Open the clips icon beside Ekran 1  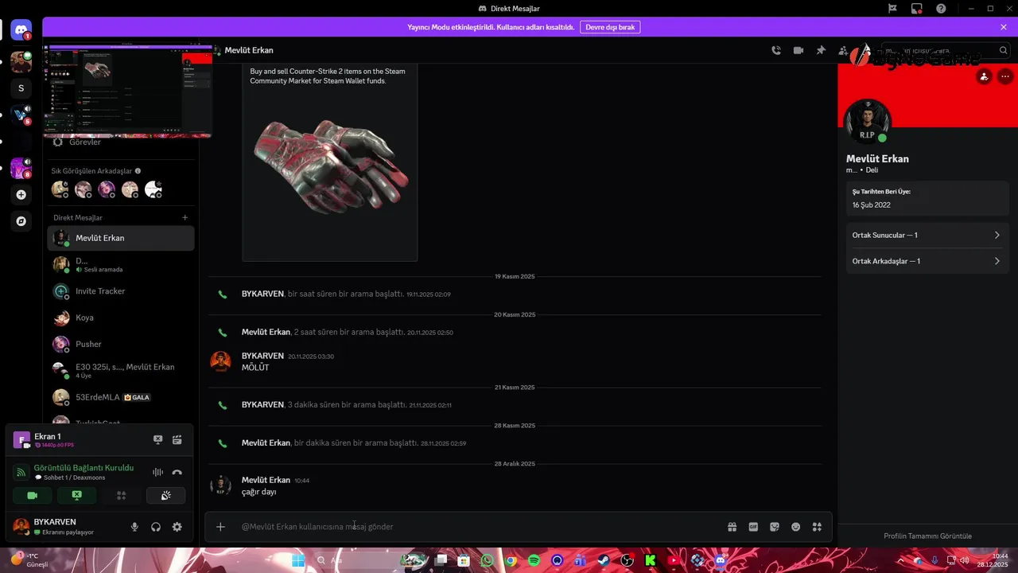coord(177,439)
